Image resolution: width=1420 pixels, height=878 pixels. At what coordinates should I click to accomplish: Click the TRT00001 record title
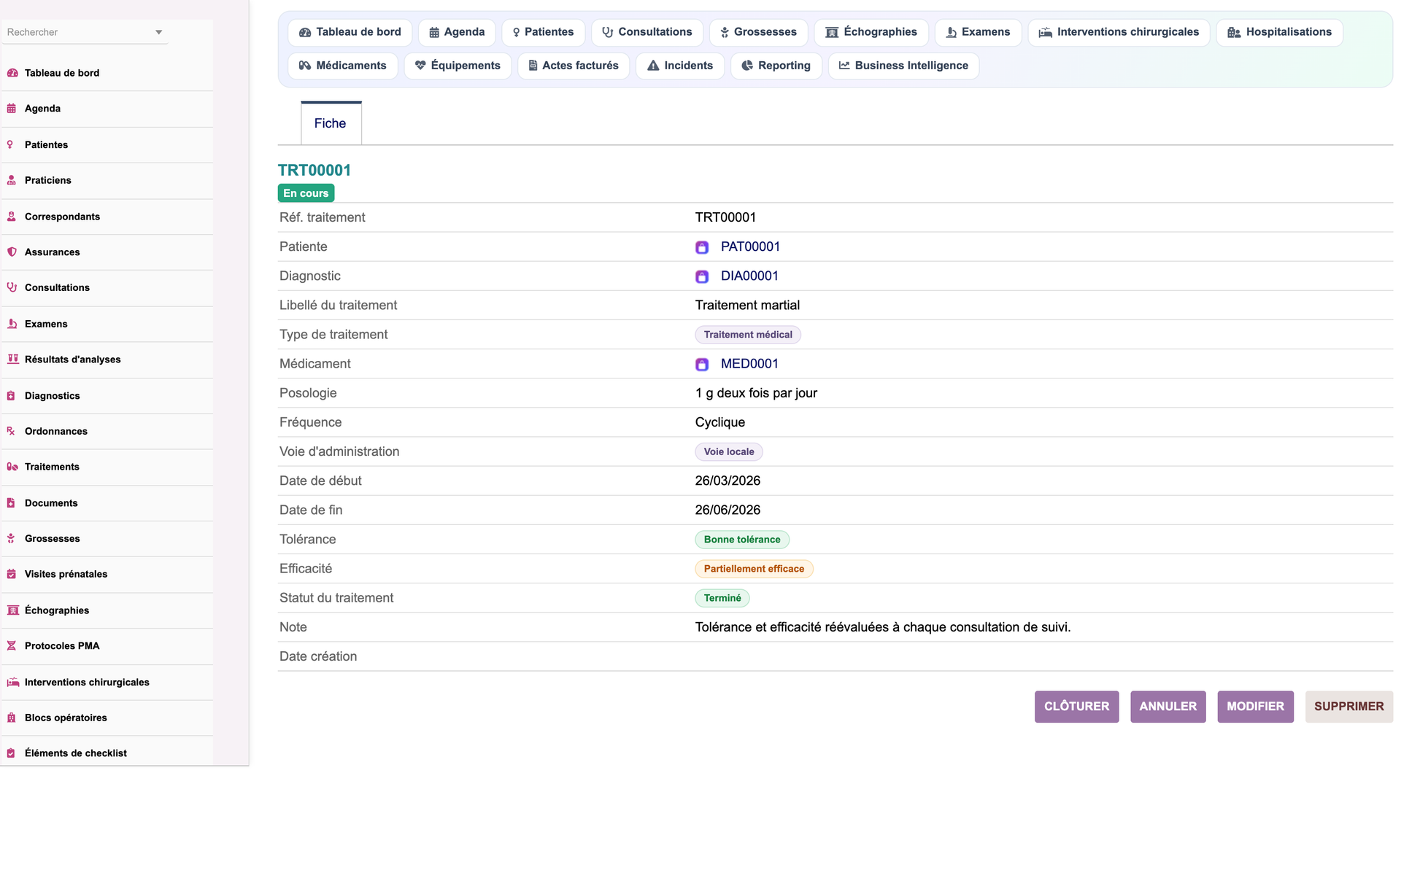pos(315,170)
